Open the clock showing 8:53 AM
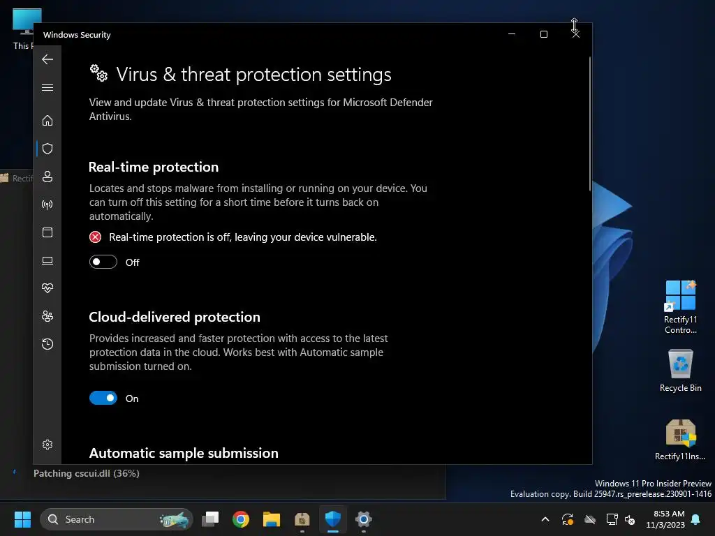This screenshot has width=715, height=536. coord(665,519)
